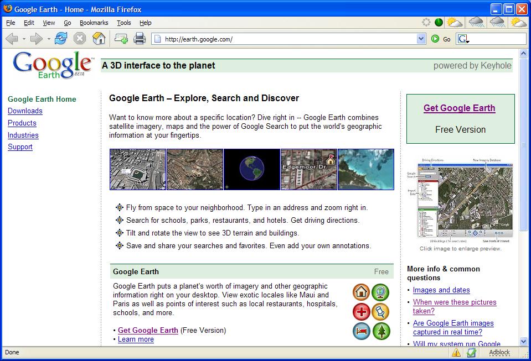This screenshot has width=531, height=361.
Task: Click the green tree parks icon
Action: pyautogui.click(x=381, y=331)
